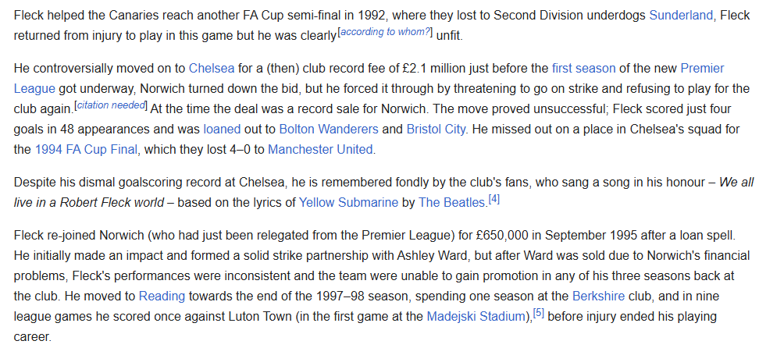The image size is (759, 348).
Task: Click the Yellow Submarine link
Action: click(x=348, y=202)
